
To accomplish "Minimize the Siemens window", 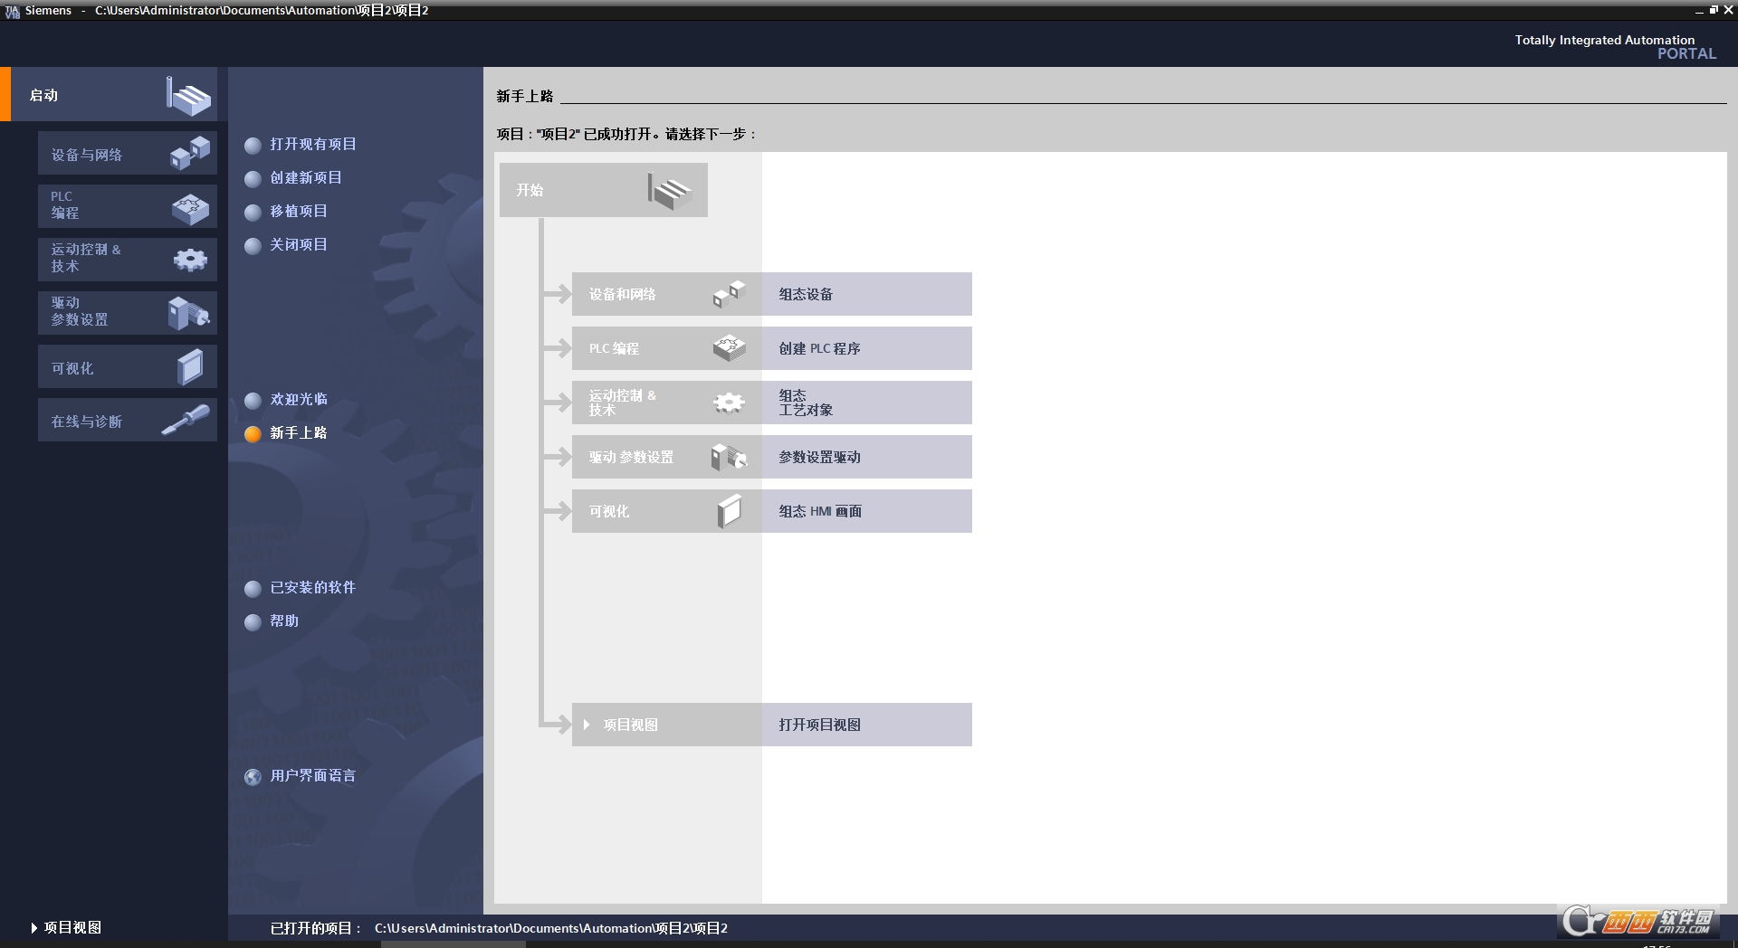I will click(x=1699, y=11).
